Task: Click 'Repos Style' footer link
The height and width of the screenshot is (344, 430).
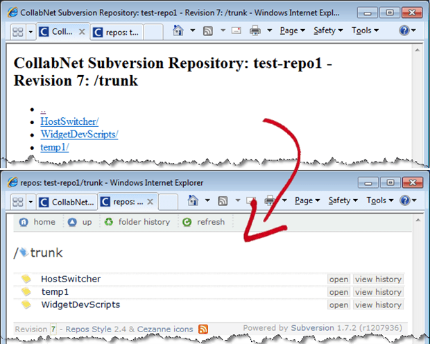Action: coord(88,329)
